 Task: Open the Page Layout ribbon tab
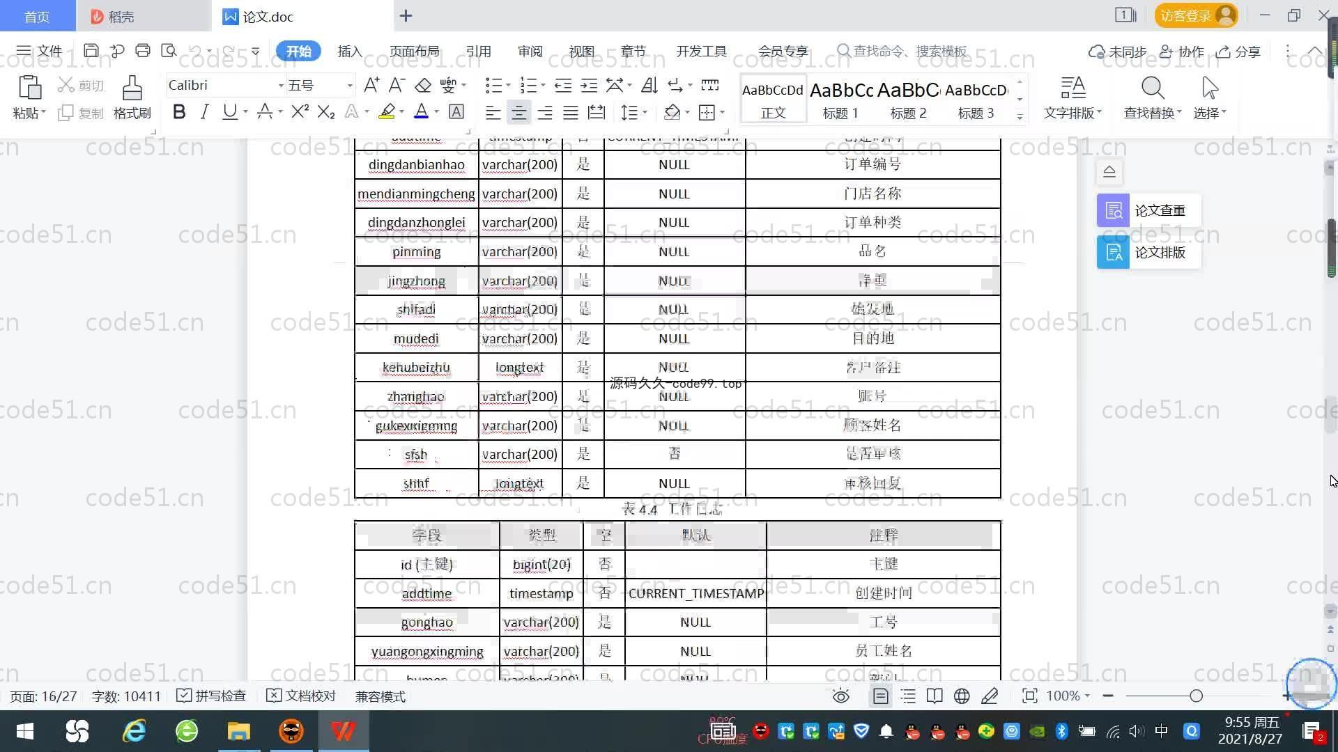(414, 52)
